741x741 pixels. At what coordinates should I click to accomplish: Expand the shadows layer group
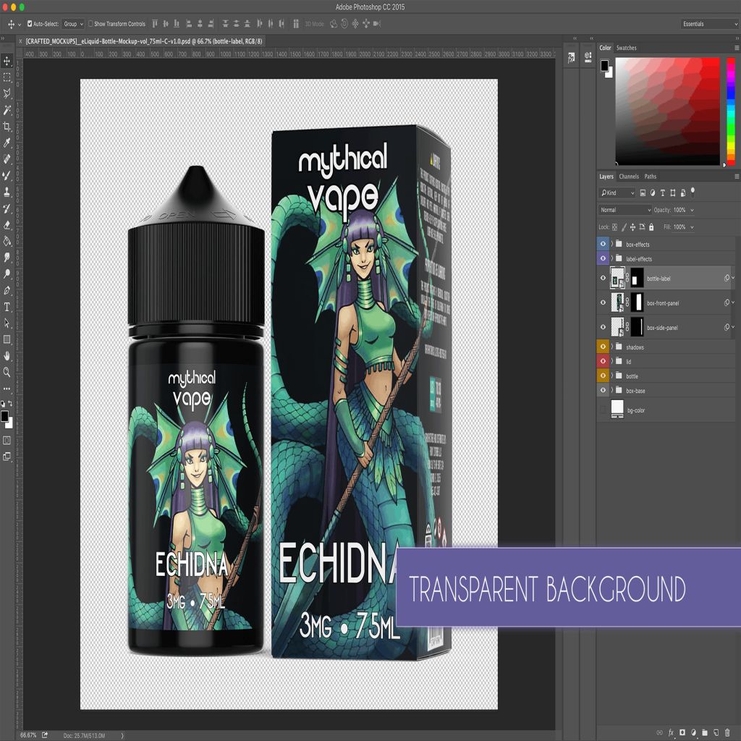612,347
